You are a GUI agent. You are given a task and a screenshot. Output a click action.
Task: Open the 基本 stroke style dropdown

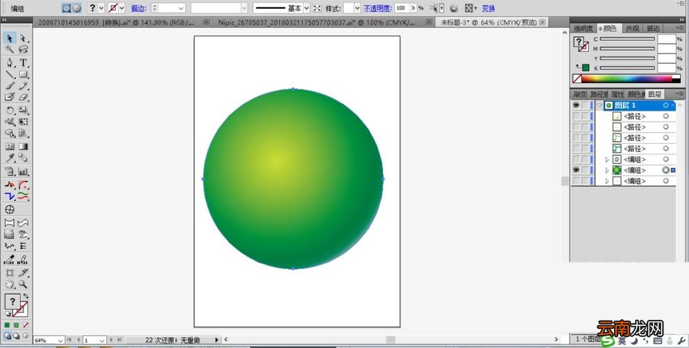(x=307, y=8)
